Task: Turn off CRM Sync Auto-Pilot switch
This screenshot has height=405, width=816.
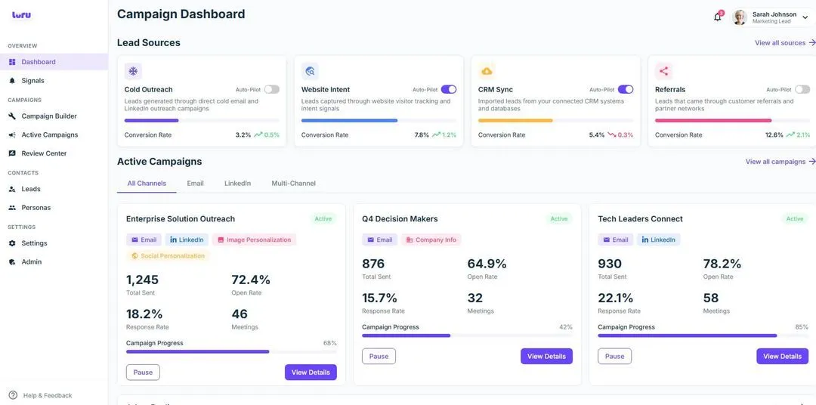Action: (x=626, y=89)
